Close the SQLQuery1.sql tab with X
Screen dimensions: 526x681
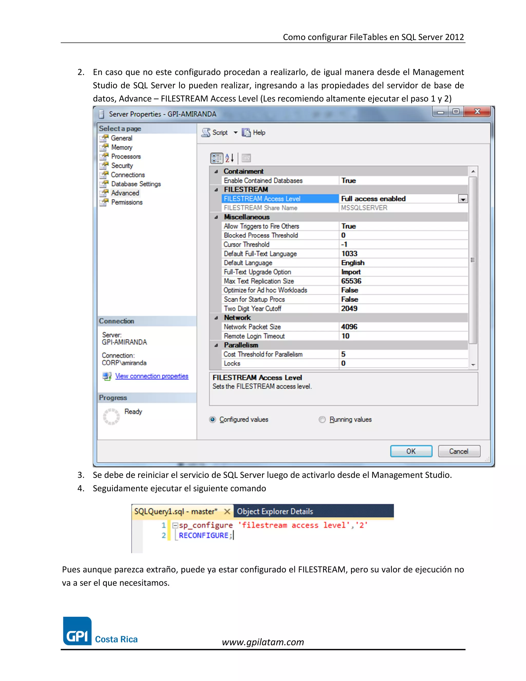pyautogui.click(x=227, y=512)
